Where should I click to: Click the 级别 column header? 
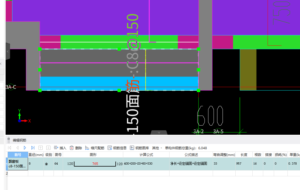pyautogui.click(x=49, y=155)
